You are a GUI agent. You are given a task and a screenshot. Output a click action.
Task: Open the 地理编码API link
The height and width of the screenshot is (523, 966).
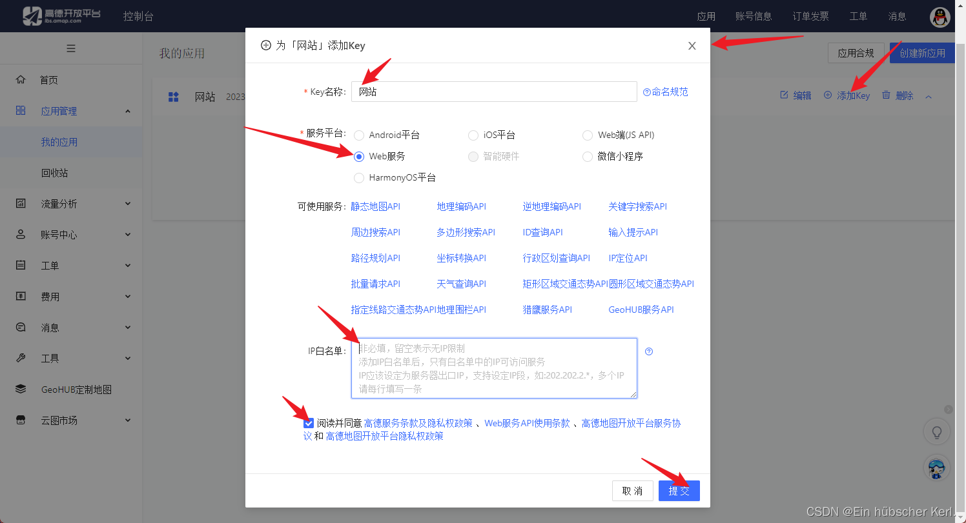click(462, 206)
